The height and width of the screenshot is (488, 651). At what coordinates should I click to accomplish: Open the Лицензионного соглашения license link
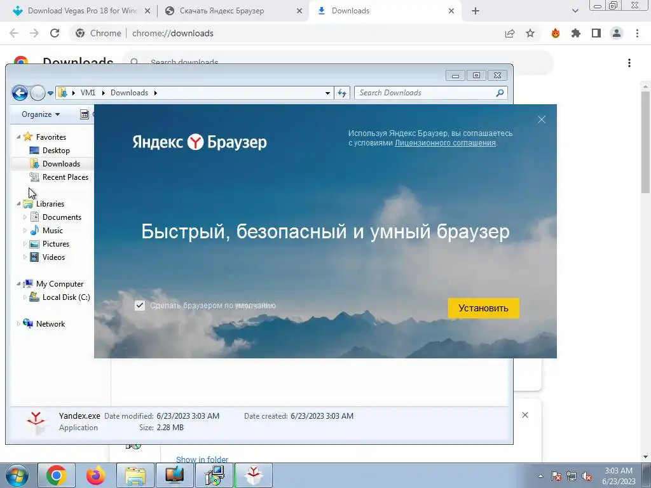[x=445, y=143]
